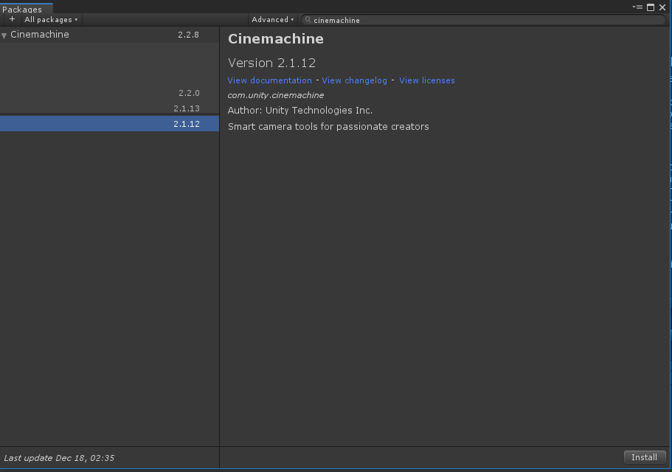Open the window options menu icon
The height and width of the screenshot is (472, 672).
point(638,7)
